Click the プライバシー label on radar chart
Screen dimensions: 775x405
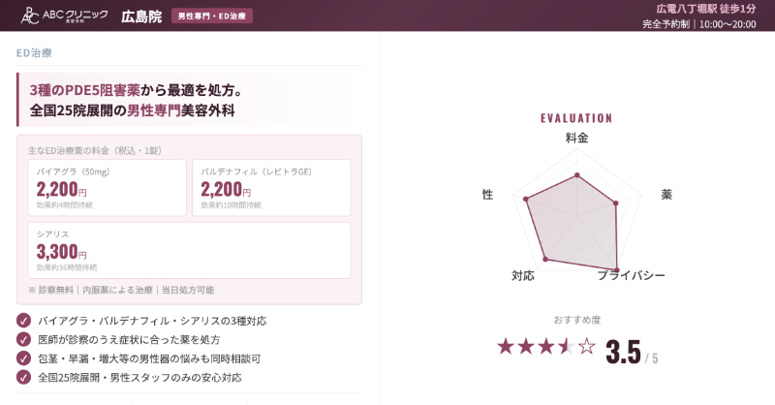pyautogui.click(x=631, y=276)
